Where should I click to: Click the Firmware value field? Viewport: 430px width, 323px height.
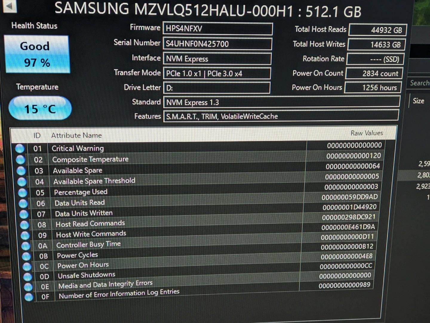(x=217, y=29)
